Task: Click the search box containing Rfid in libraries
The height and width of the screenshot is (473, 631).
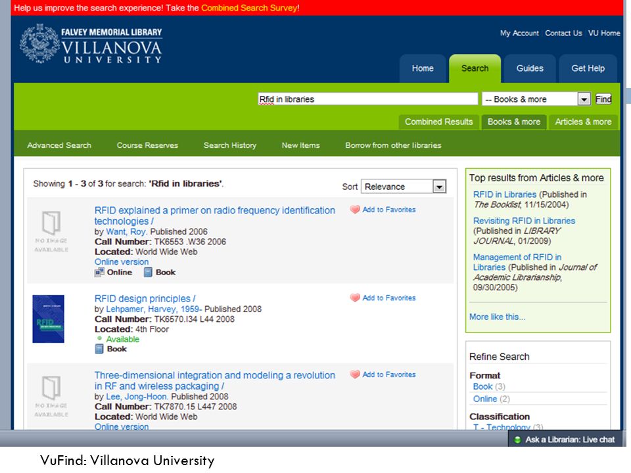Action: 368,99
